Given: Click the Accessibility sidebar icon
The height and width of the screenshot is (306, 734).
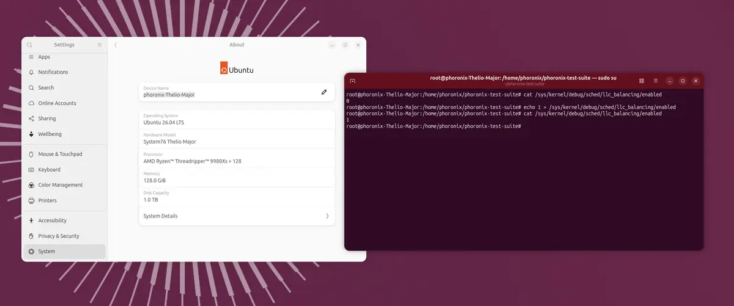Looking at the screenshot, I should pyautogui.click(x=32, y=220).
